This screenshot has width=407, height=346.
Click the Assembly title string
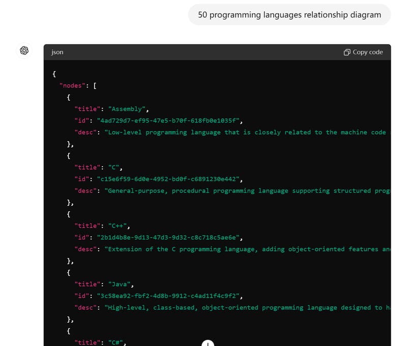(x=126, y=109)
